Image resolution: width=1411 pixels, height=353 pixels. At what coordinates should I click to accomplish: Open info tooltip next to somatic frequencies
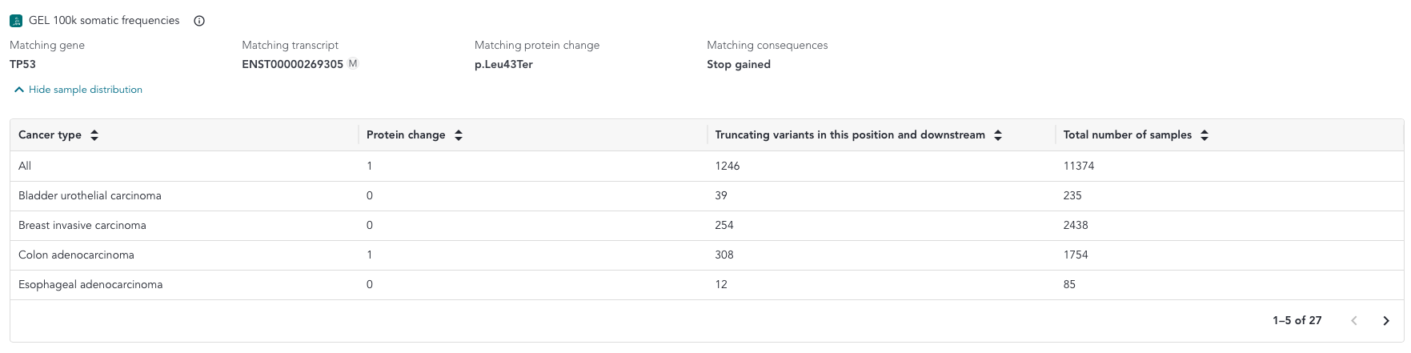(x=199, y=21)
